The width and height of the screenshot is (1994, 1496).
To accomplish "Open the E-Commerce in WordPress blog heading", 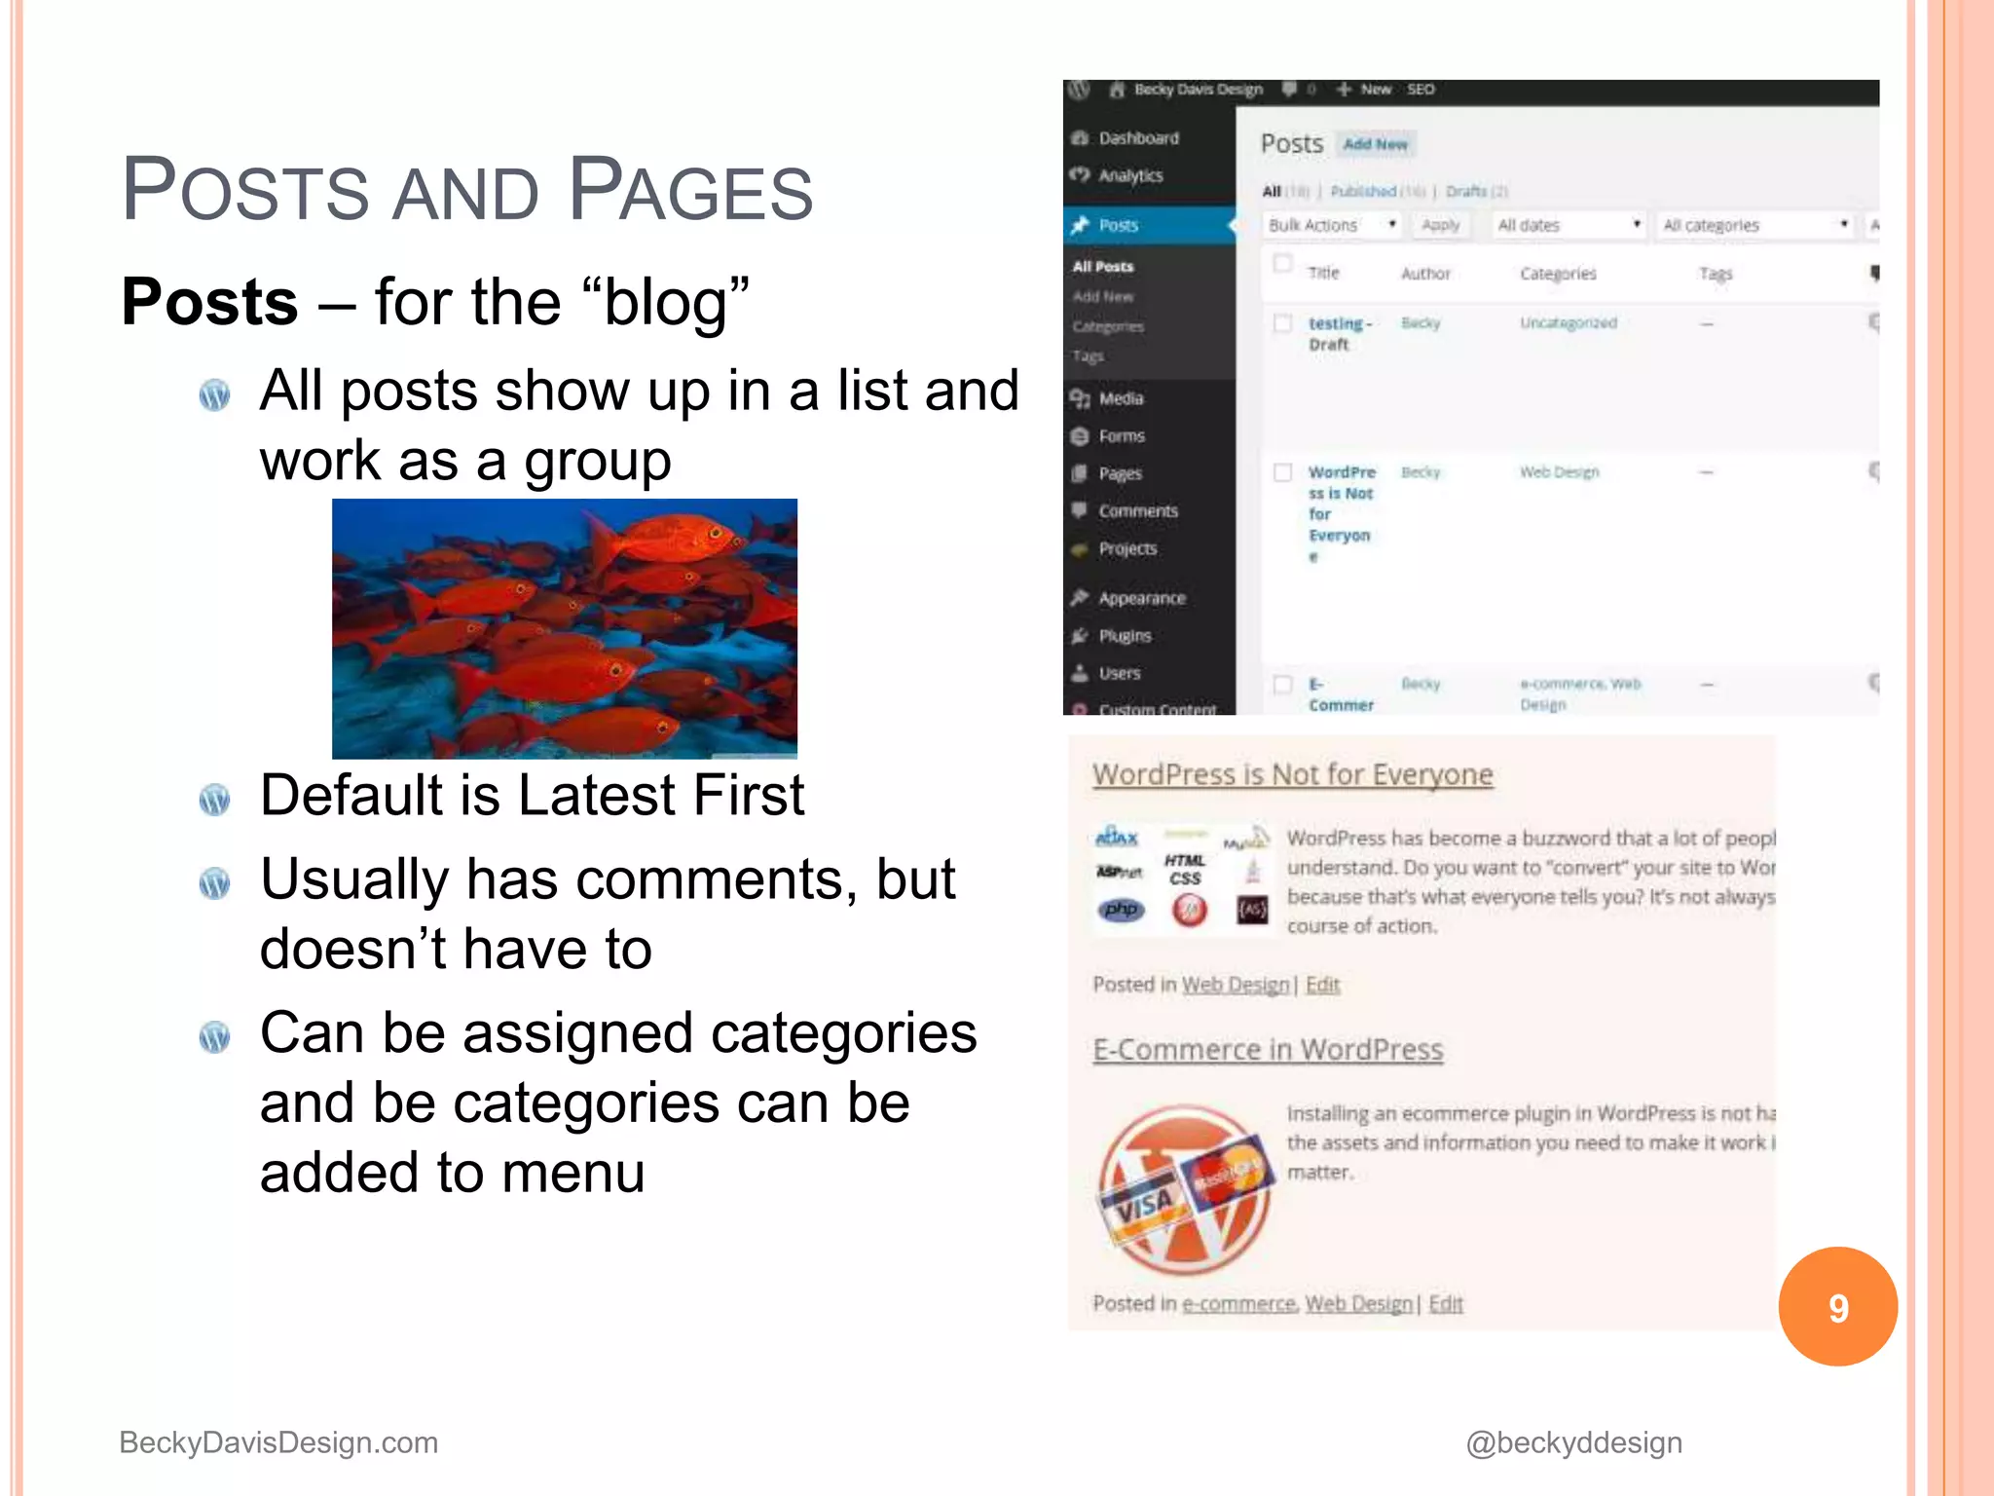I will [1268, 1050].
